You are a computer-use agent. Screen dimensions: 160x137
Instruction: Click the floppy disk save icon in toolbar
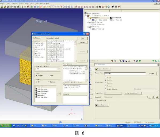7,7
